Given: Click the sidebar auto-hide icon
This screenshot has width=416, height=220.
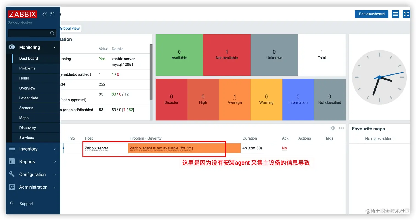Looking at the screenshot, I should click(x=52, y=14).
